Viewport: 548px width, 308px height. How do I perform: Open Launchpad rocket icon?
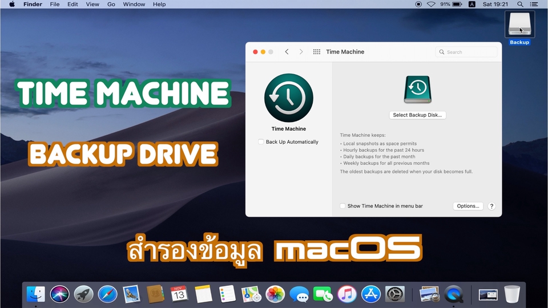83,294
